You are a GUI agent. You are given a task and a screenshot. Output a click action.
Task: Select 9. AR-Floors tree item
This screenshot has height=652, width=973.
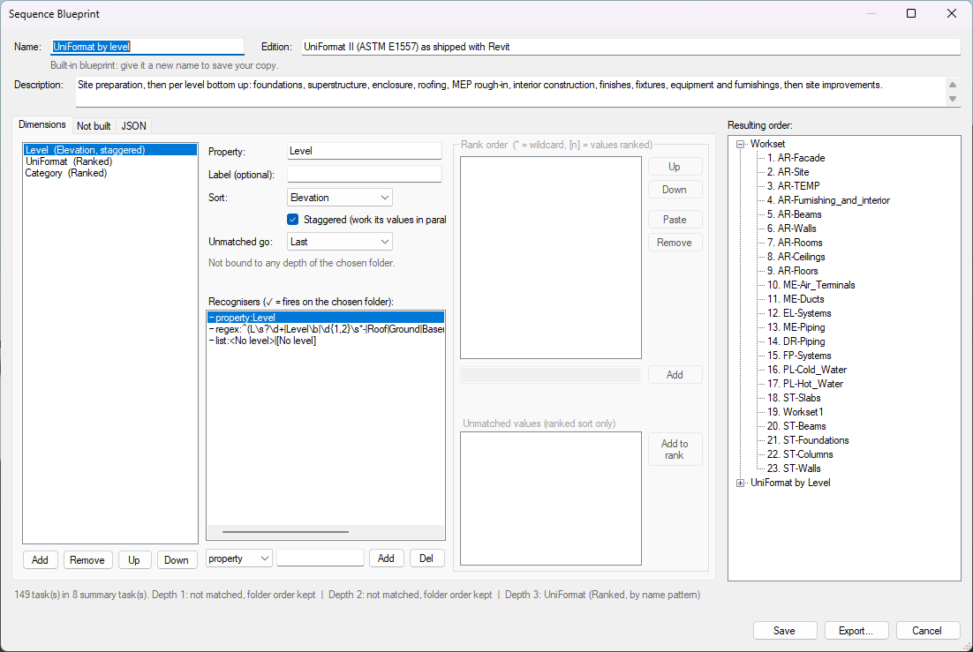pyautogui.click(x=792, y=271)
